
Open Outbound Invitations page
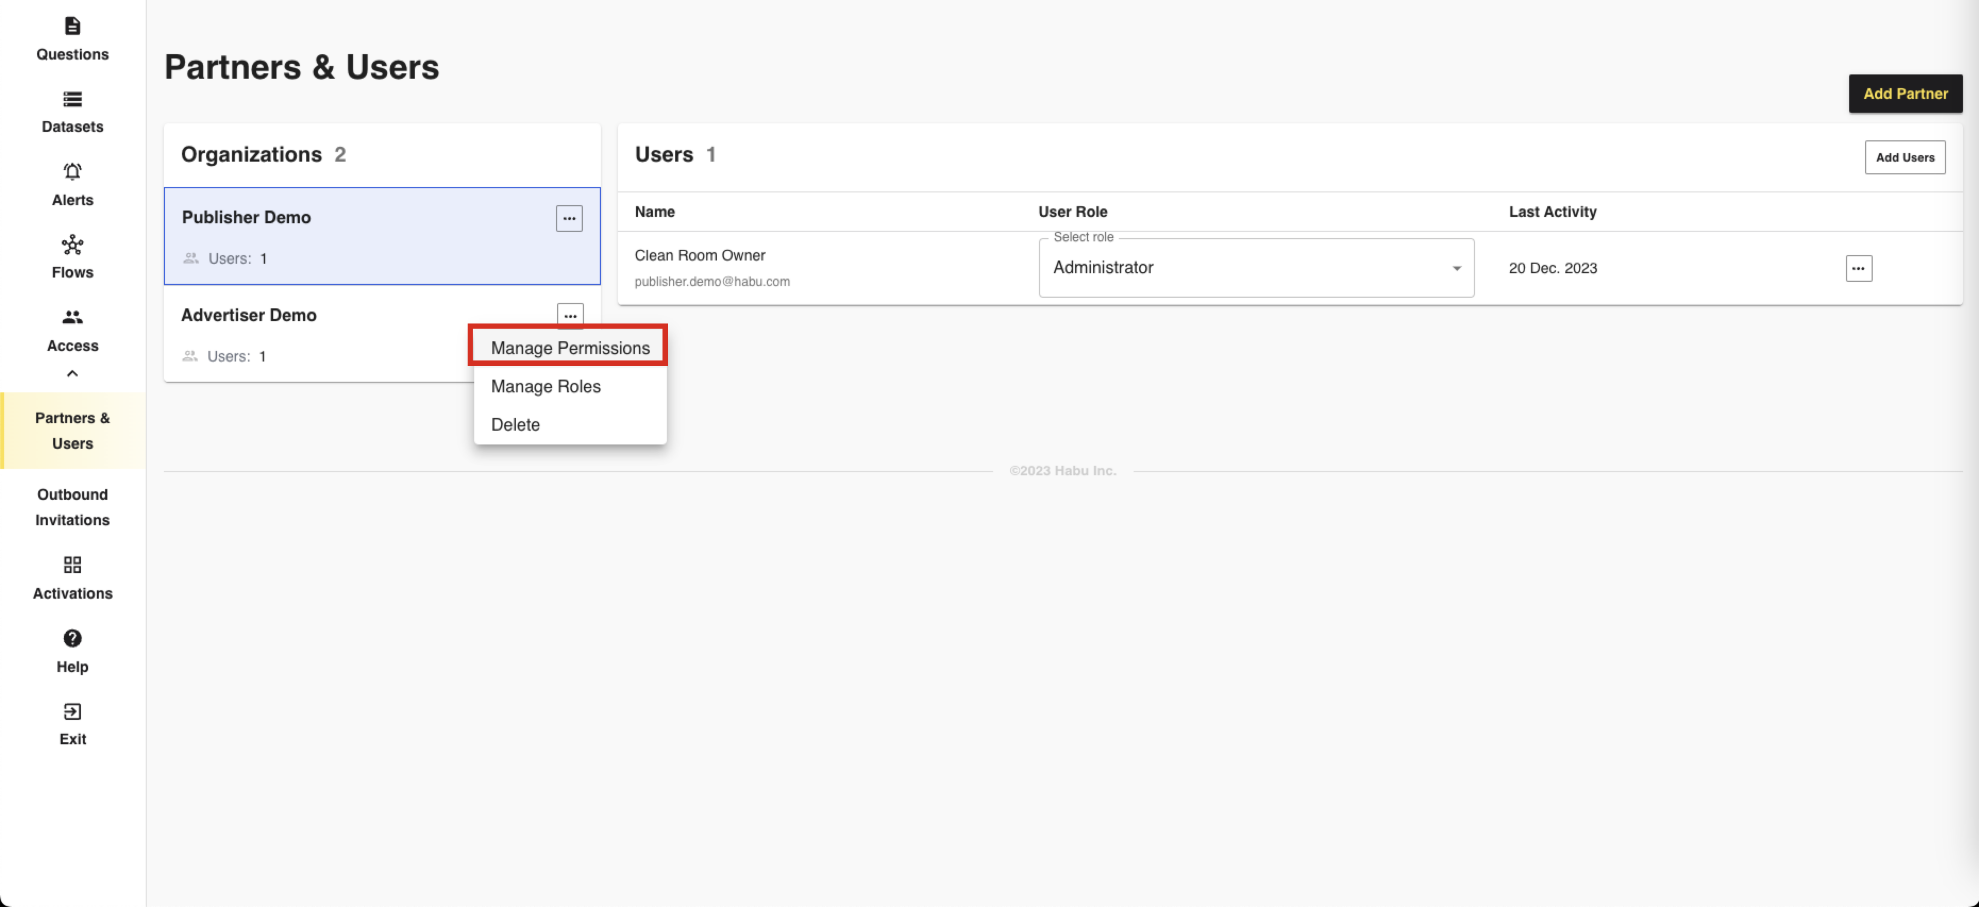pyautogui.click(x=72, y=507)
